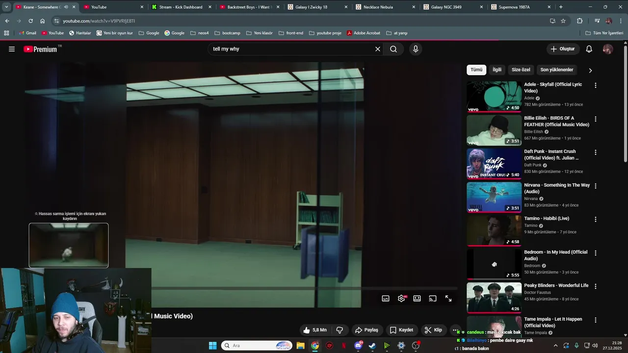The height and width of the screenshot is (353, 628).
Task: Click Oluştur create button
Action: (x=563, y=49)
